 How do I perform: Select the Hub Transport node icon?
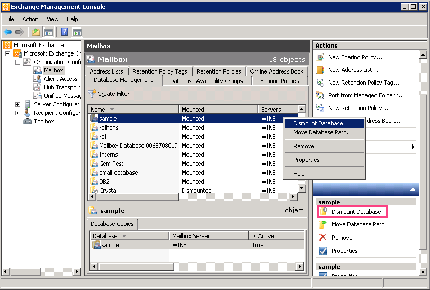point(37,87)
